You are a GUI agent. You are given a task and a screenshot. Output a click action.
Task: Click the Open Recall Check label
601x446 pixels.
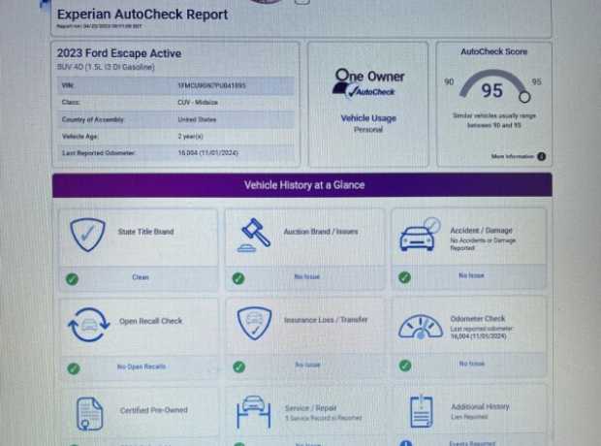[150, 321]
